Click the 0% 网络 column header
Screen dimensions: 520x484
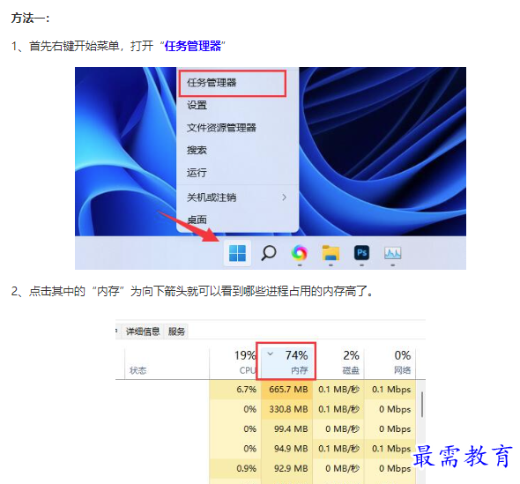click(x=390, y=362)
